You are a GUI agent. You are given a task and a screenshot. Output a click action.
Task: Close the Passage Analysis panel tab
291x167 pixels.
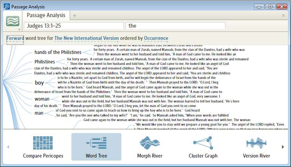pos(283,16)
